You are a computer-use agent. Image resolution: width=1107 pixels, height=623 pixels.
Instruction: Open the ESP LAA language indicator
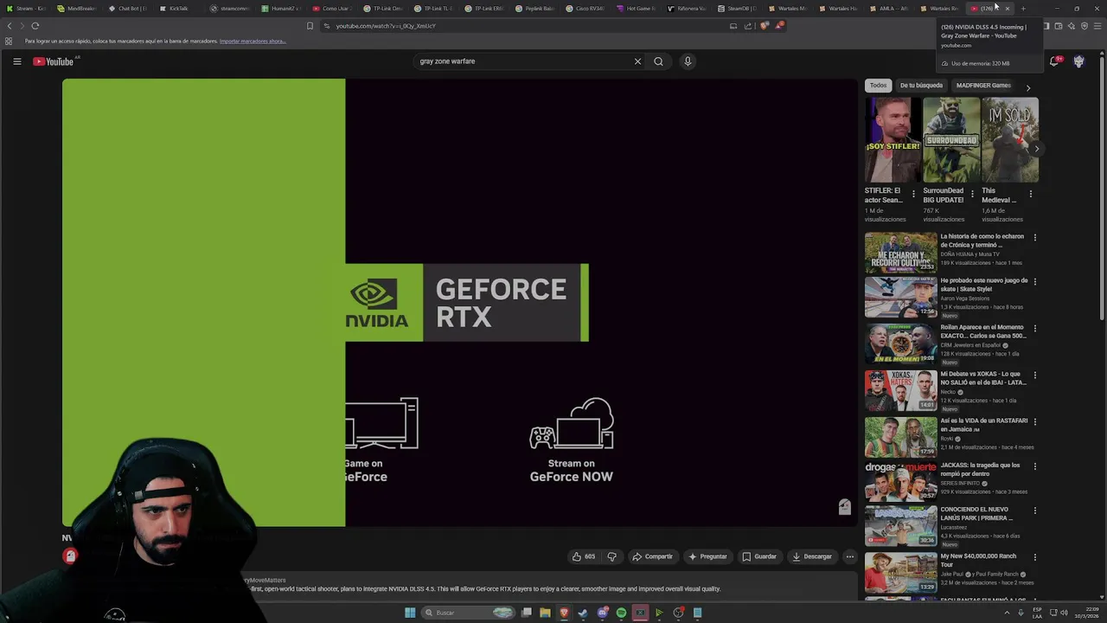point(1038,613)
